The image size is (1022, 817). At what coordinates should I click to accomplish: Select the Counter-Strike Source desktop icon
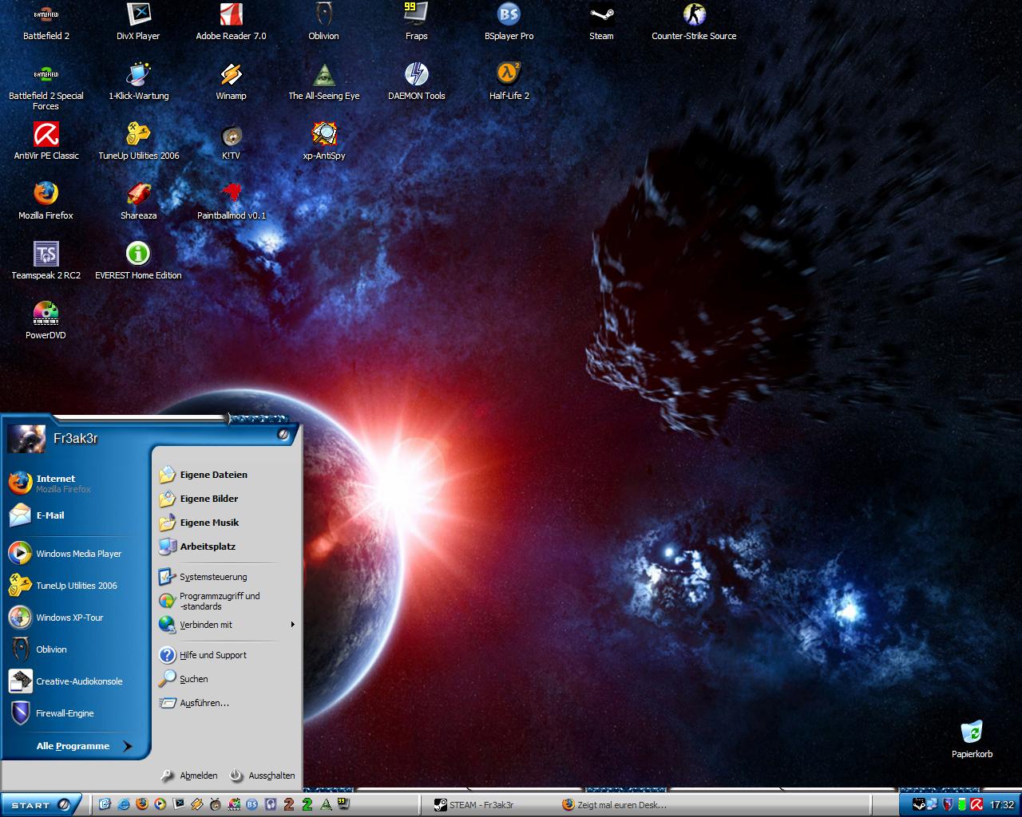694,22
